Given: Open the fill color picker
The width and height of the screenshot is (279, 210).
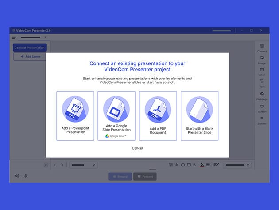Looking at the screenshot, I should point(202,165).
